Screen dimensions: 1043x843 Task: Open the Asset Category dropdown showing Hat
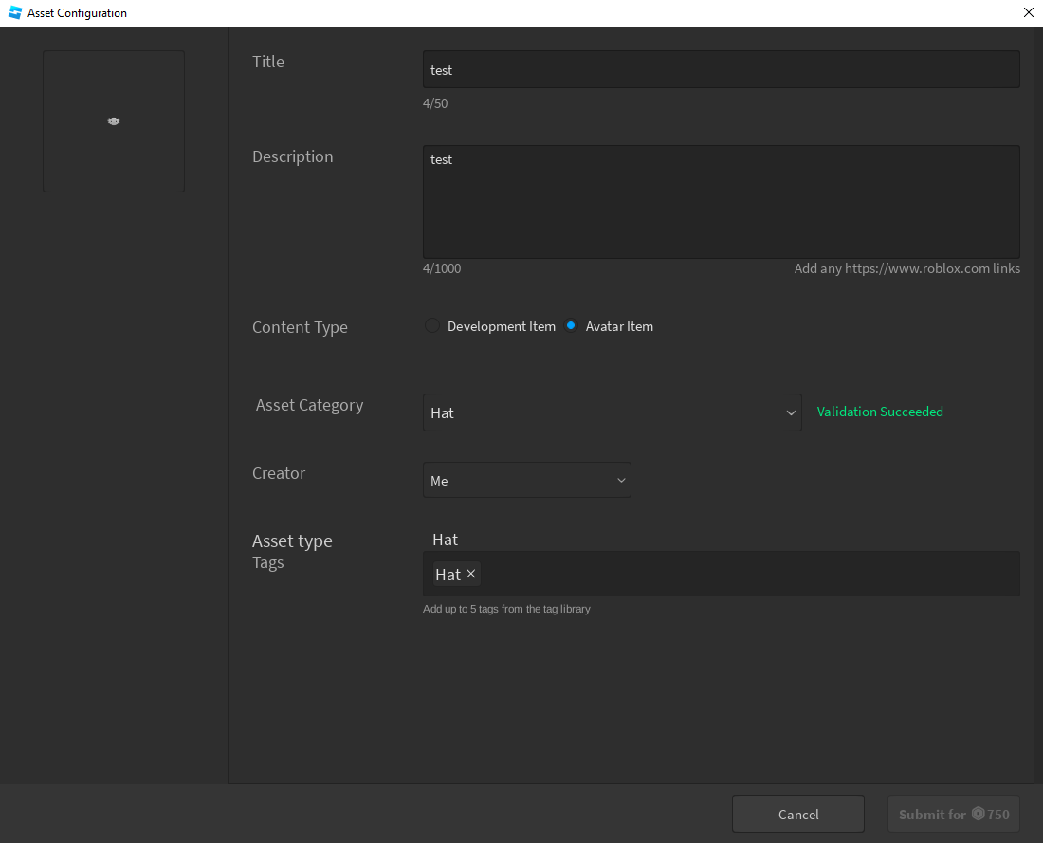612,412
